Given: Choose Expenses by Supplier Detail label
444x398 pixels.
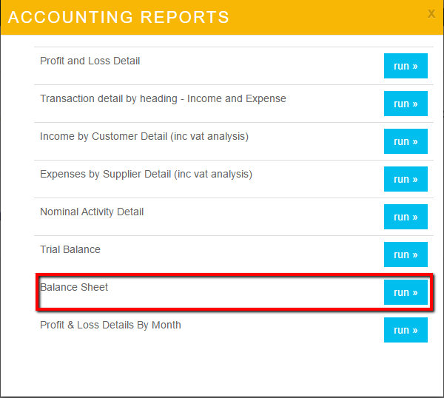Looking at the screenshot, I should 146,174.
